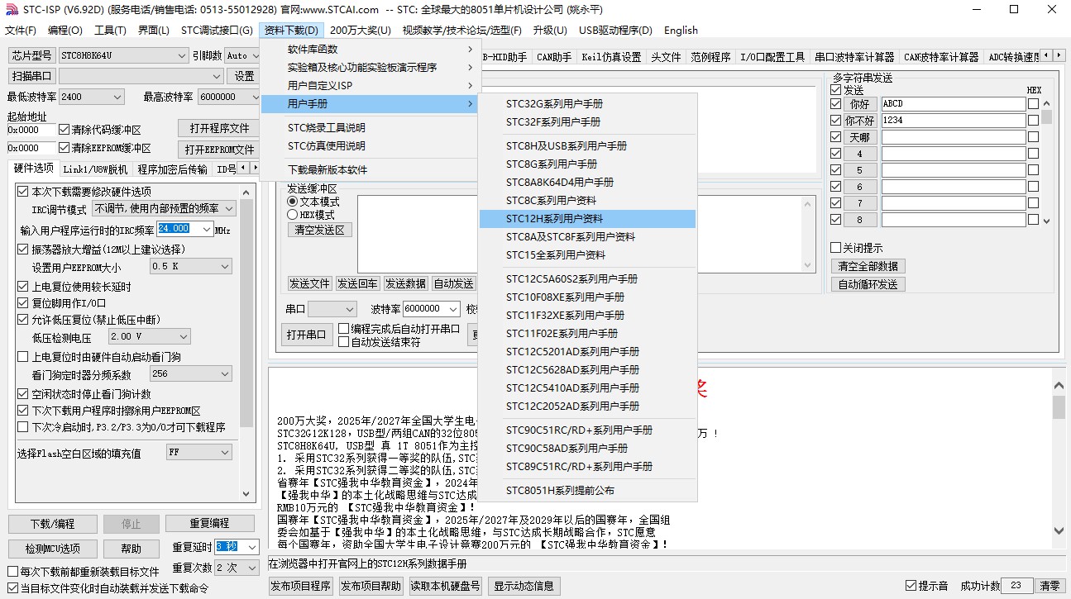
Task: Click 读取本机硬盘号 button
Action: pyautogui.click(x=445, y=586)
